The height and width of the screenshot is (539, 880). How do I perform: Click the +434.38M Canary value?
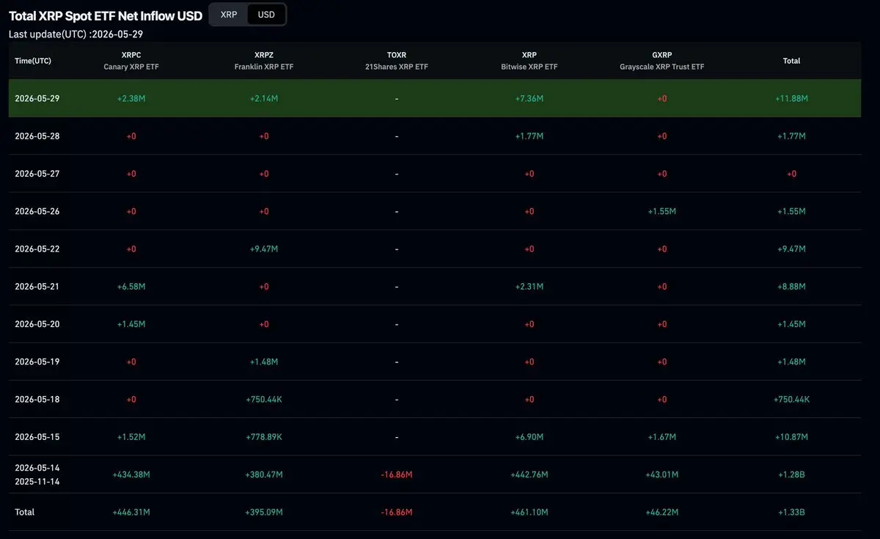tap(131, 474)
